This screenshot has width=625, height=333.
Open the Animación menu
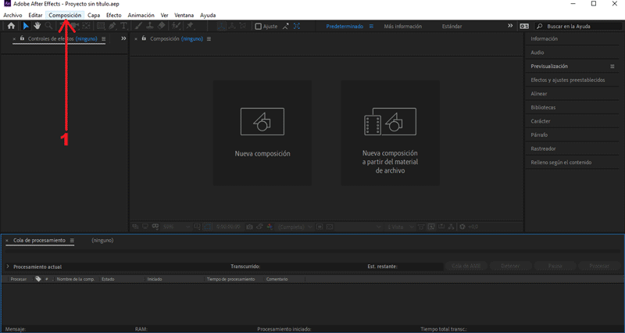[141, 16]
